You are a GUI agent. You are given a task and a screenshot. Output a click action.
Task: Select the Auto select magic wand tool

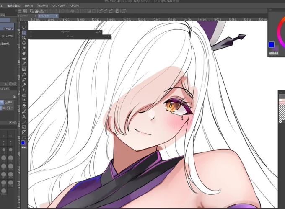tap(24, 48)
